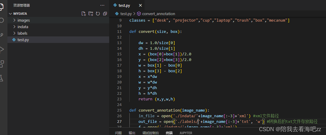Click line number 25 in gutter
The image size is (326, 135).
[119, 110]
